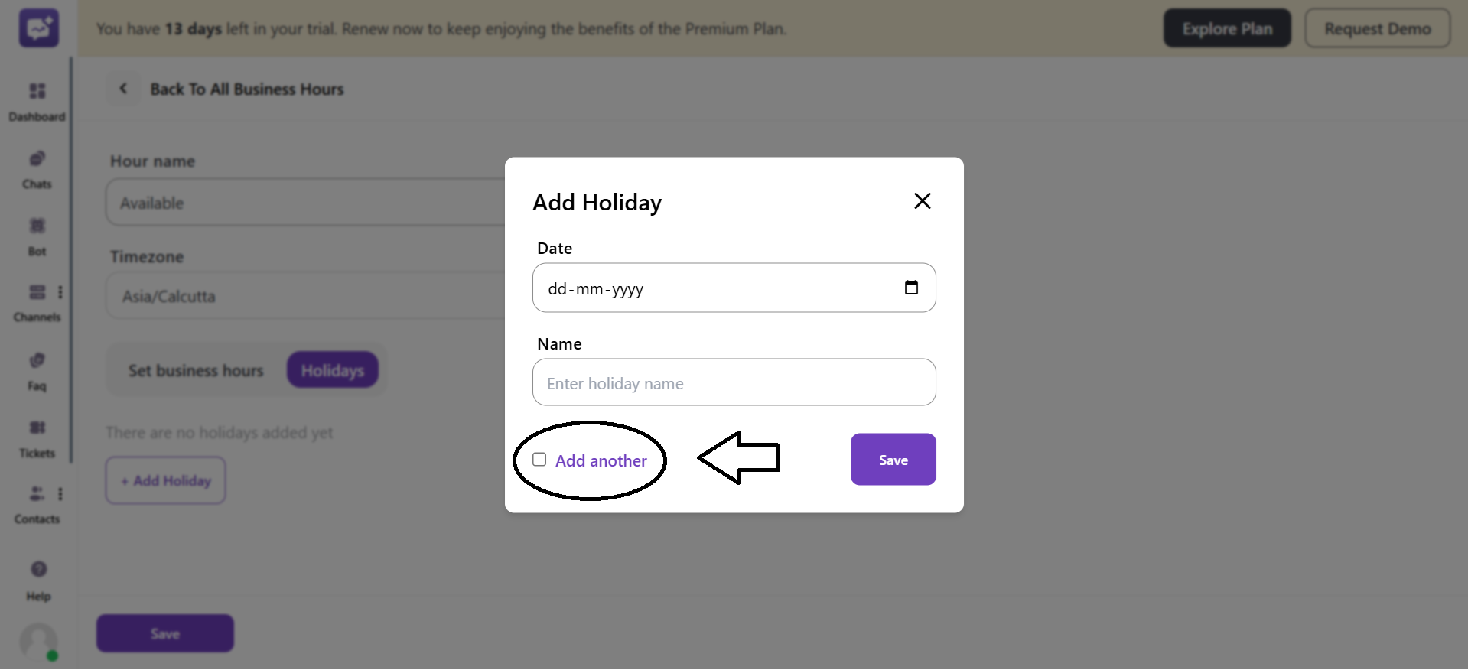This screenshot has width=1468, height=670.
Task: Click the Enter holiday name field
Action: tap(733, 382)
